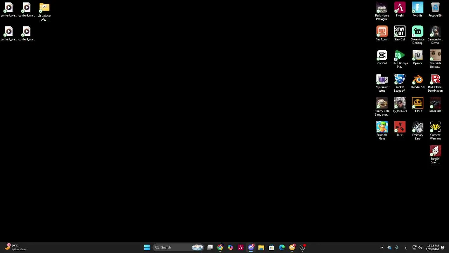The width and height of the screenshot is (449, 253).
Task: Click the OneDrive cloud tray icon
Action: [x=389, y=247]
